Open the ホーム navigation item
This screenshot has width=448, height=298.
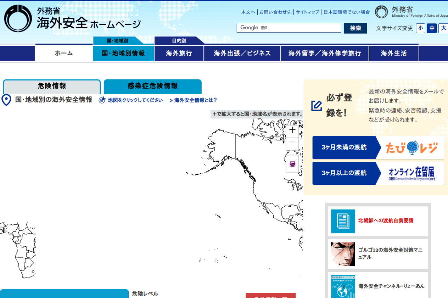[64, 53]
